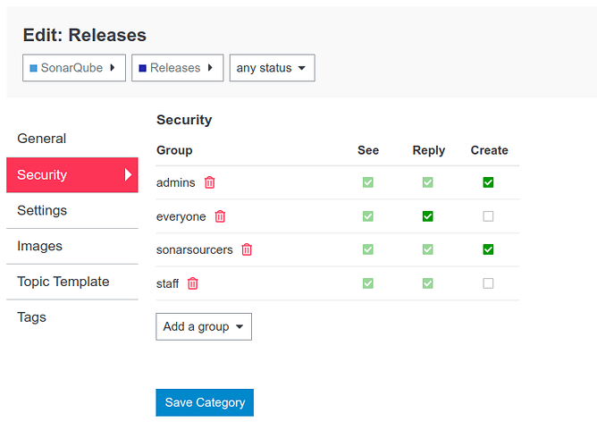Toggle See permission for sonarsourcers
This screenshot has width=597, height=447.
tap(368, 249)
